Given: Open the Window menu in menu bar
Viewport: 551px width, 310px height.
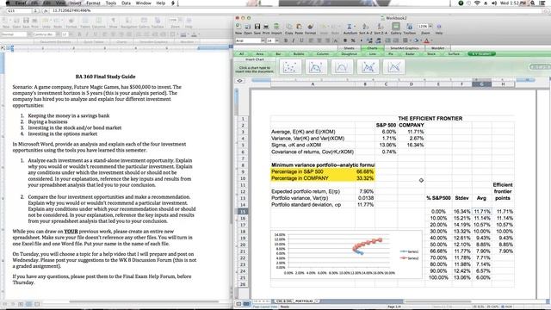Looking at the screenshot, I should click(x=144, y=3).
